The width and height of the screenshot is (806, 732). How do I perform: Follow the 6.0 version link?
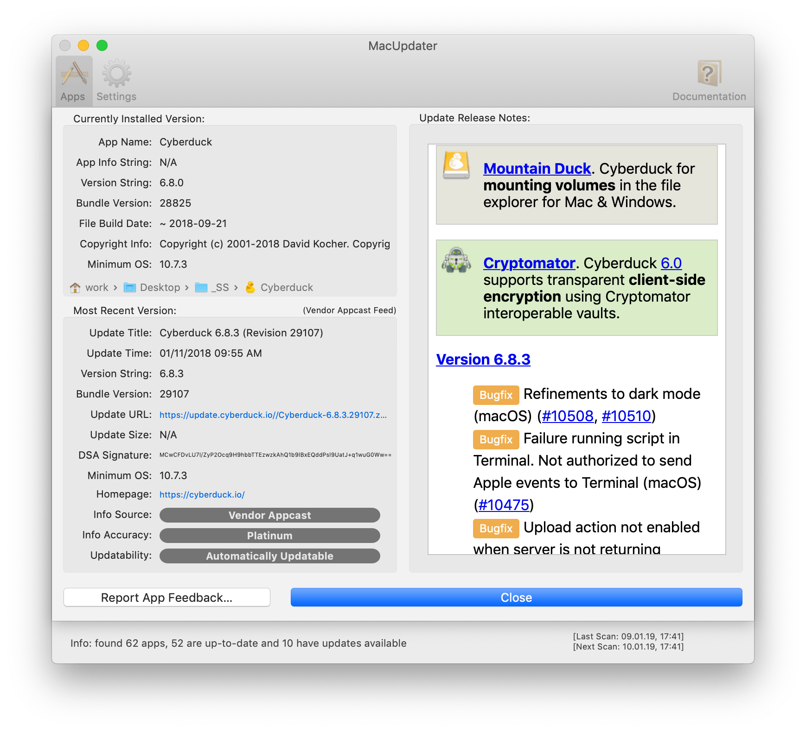point(671,263)
